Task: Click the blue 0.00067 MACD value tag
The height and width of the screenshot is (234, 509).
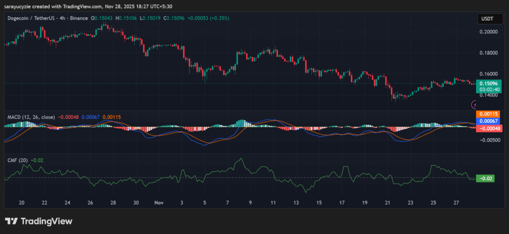Action: 487,121
